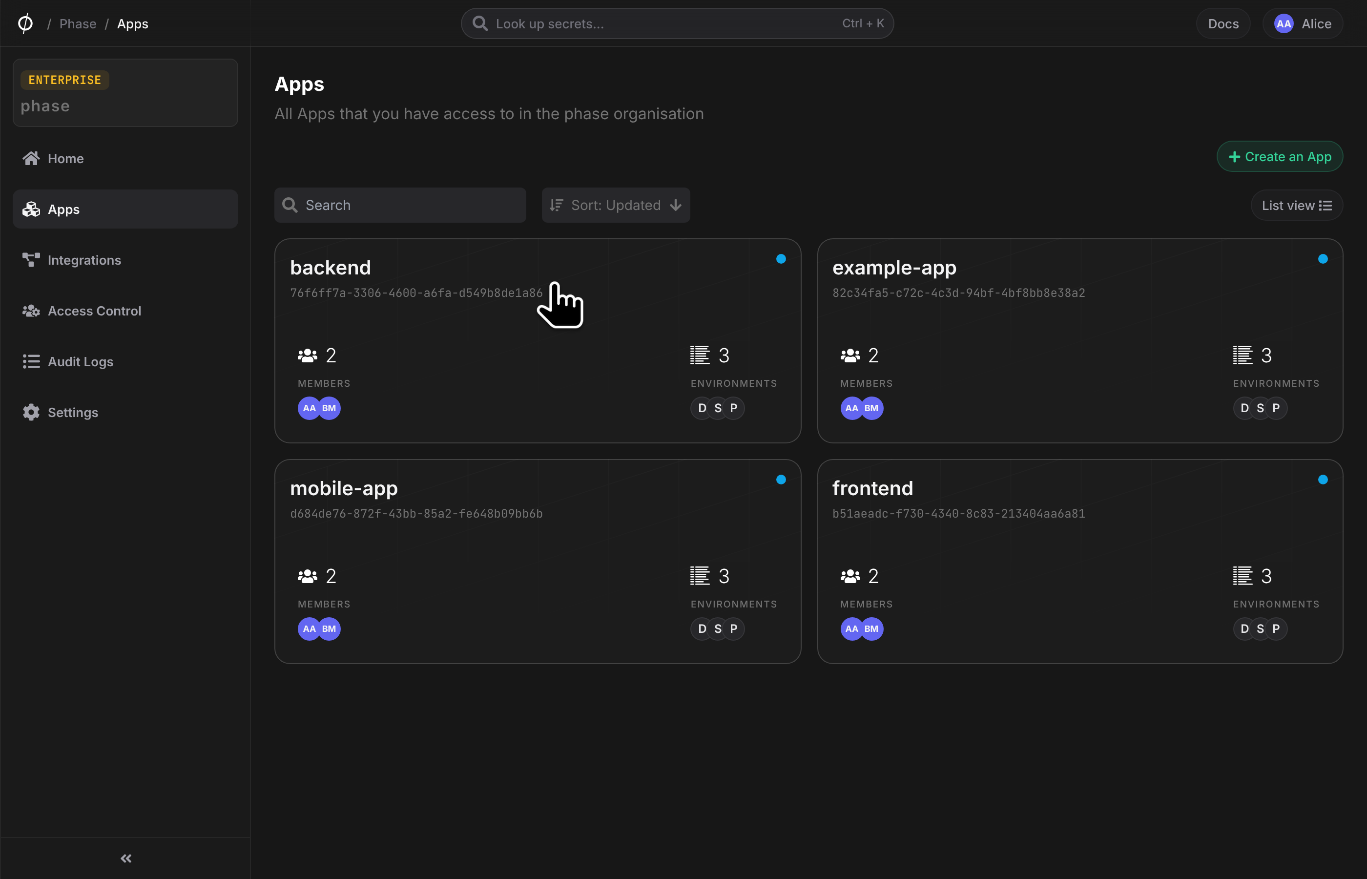Image resolution: width=1367 pixels, height=879 pixels.
Task: Click mobile-app ID d684de76 text
Action: click(416, 514)
